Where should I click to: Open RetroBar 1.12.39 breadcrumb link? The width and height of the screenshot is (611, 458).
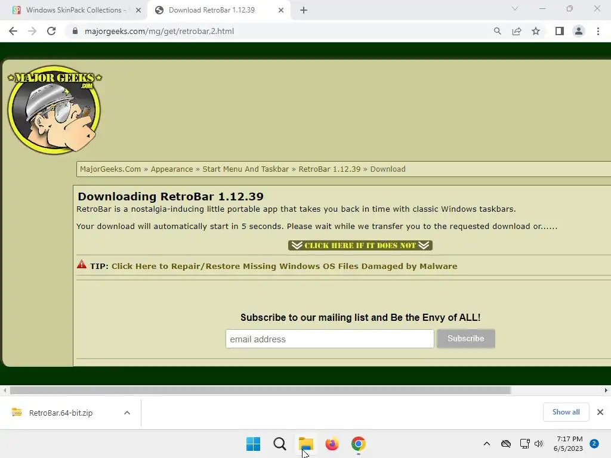click(329, 169)
